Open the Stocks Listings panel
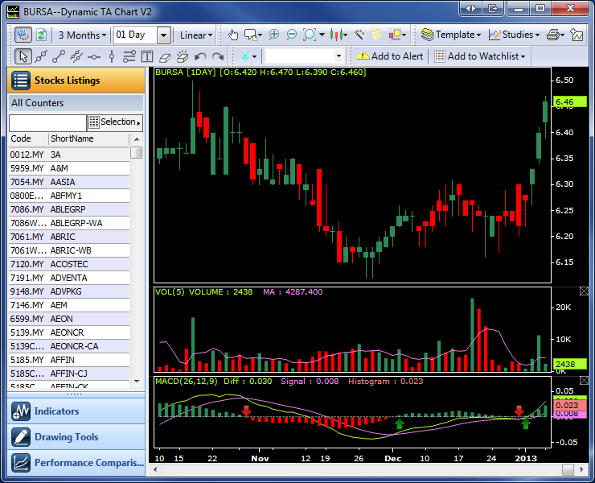The height and width of the screenshot is (483, 595). click(x=76, y=80)
